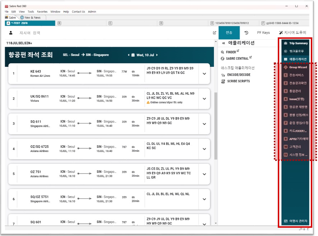
Task: Click the profile person icon
Action: click(11, 33)
